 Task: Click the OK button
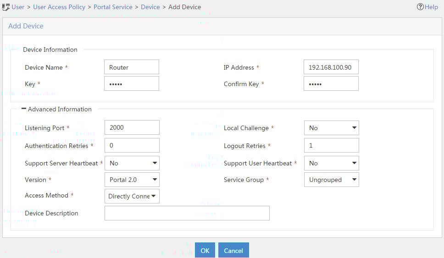[x=205, y=250]
